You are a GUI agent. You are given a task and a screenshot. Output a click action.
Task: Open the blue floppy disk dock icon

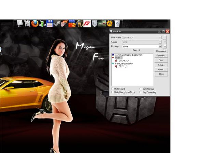50,23
